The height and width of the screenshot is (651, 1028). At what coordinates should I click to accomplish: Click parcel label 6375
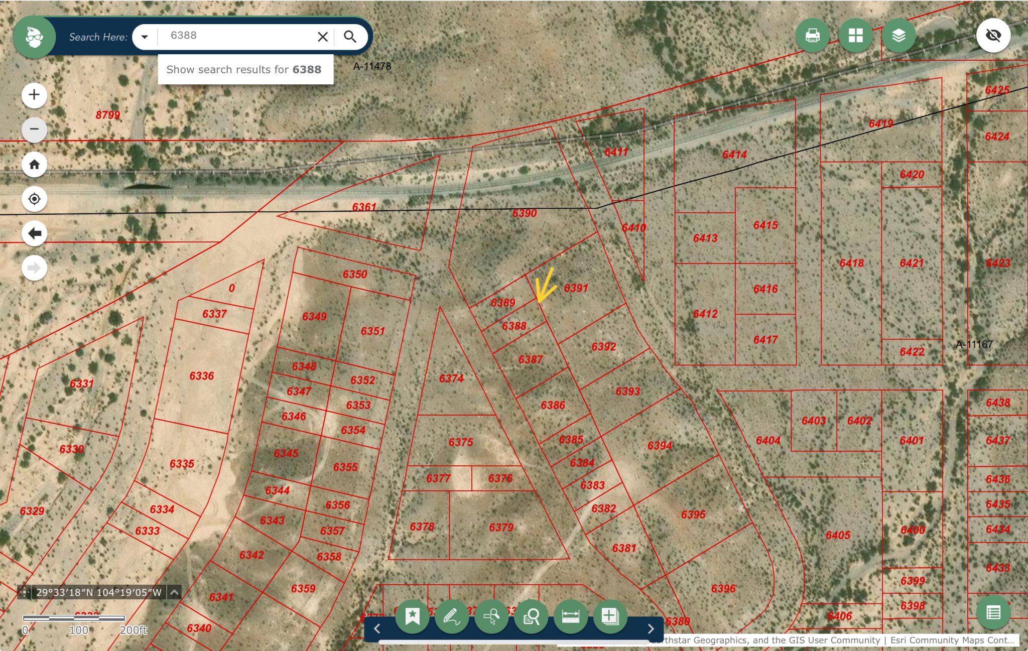461,442
